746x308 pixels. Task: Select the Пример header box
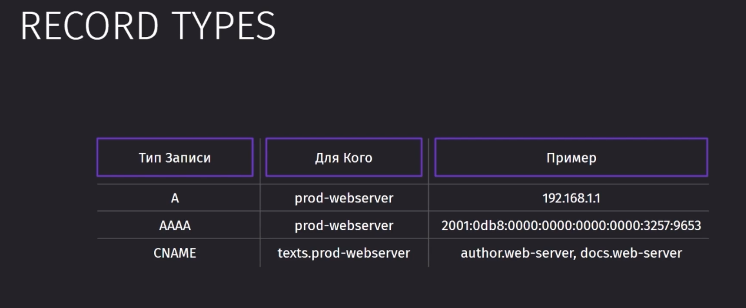(x=571, y=157)
